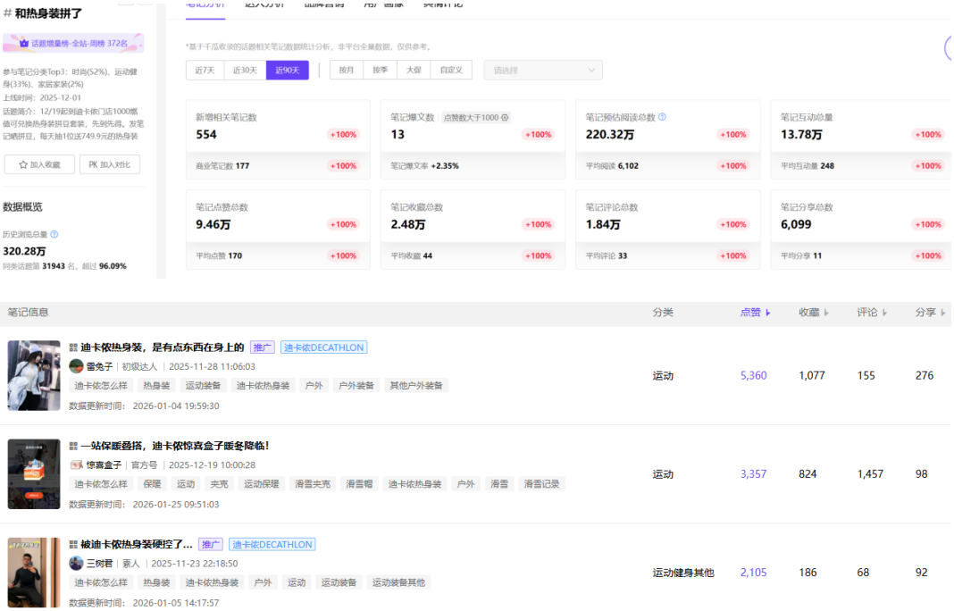Click the 三树君 author avatar

(76, 564)
